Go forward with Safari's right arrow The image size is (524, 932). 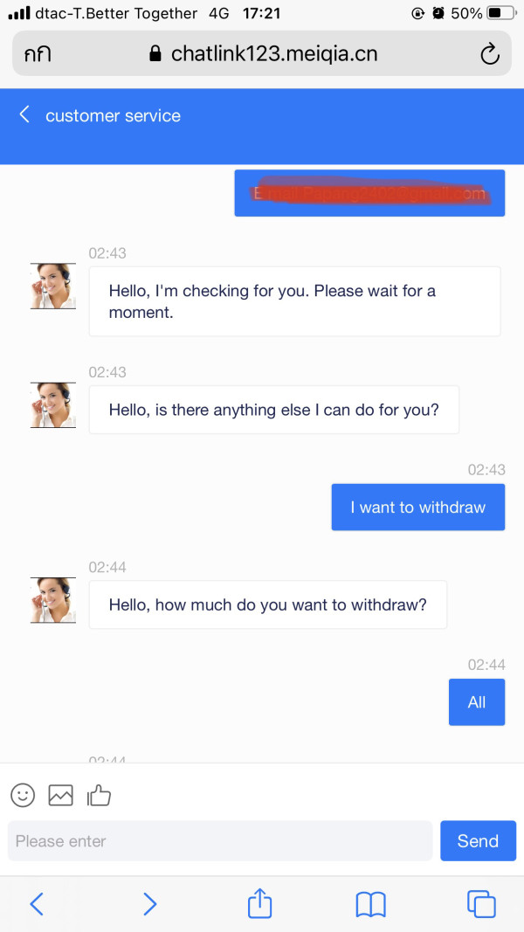150,904
